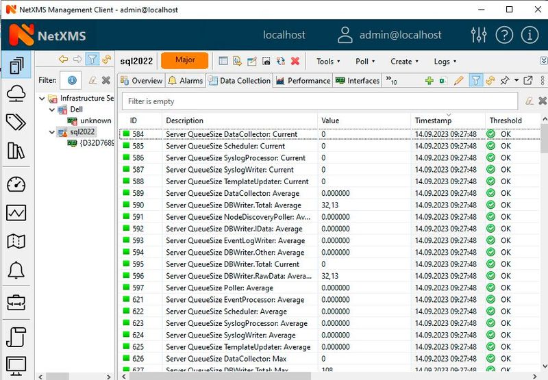Click the execute script toolbar icon
The width and height of the screenshot is (548, 380).
237,61
